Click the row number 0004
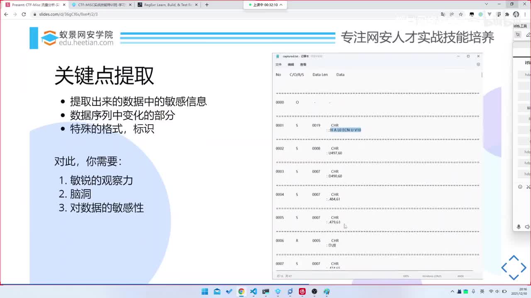Screen dimensions: 531x298 pos(280,195)
